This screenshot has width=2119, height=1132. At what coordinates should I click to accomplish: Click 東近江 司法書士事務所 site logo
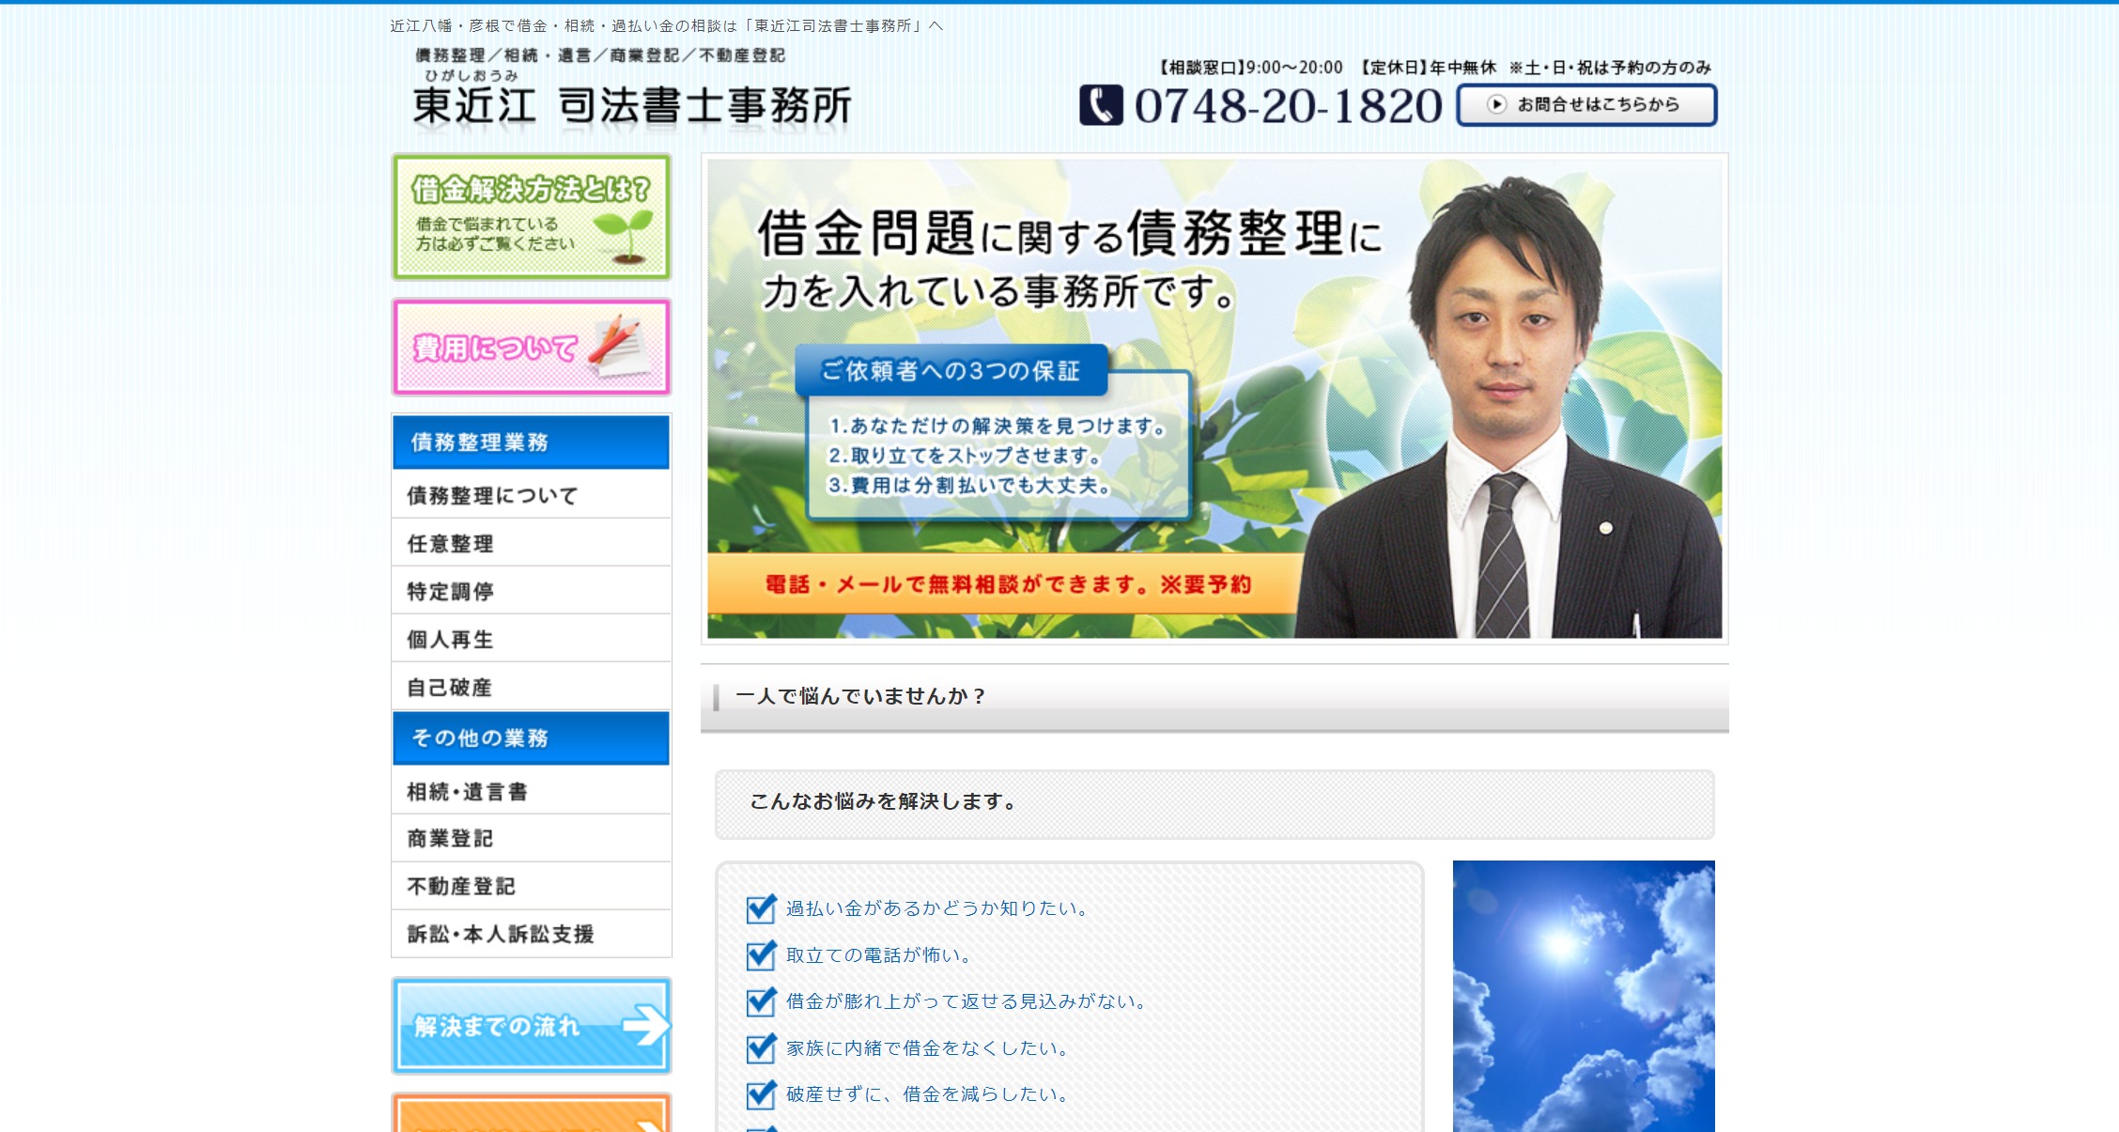[x=632, y=103]
